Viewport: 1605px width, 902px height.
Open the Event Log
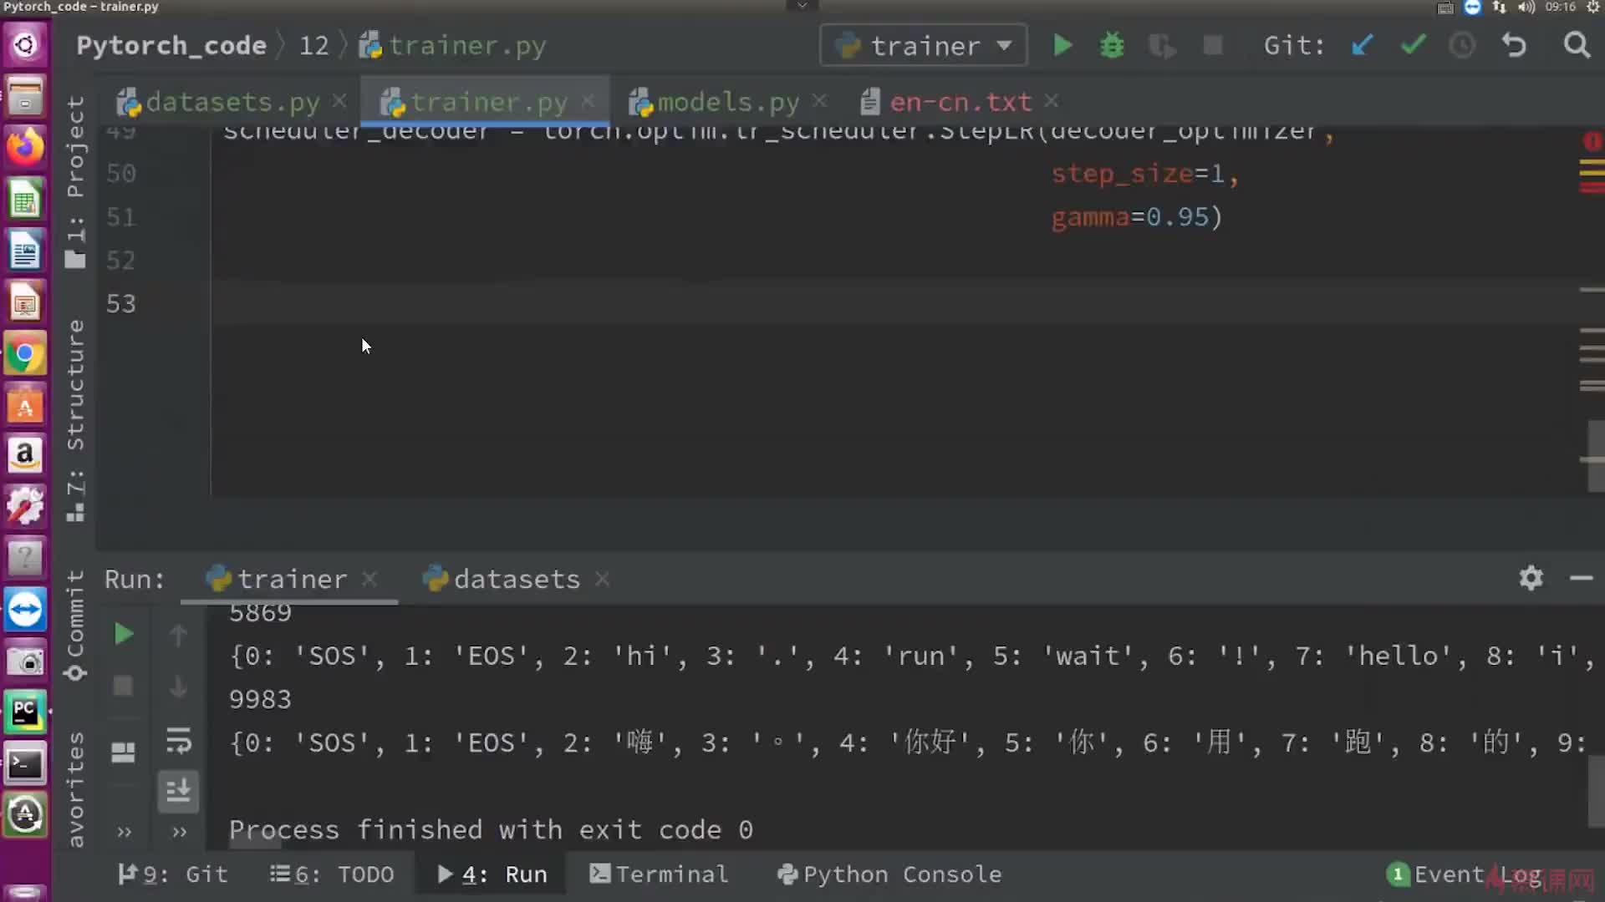(1464, 874)
